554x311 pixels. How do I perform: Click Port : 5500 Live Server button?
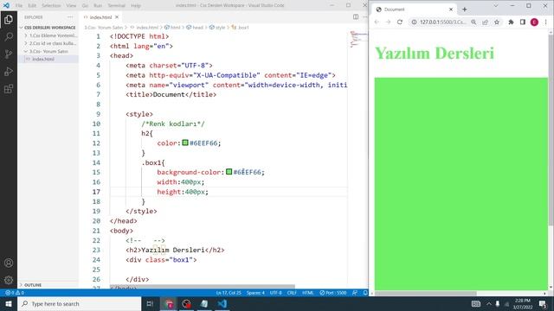pos(332,293)
